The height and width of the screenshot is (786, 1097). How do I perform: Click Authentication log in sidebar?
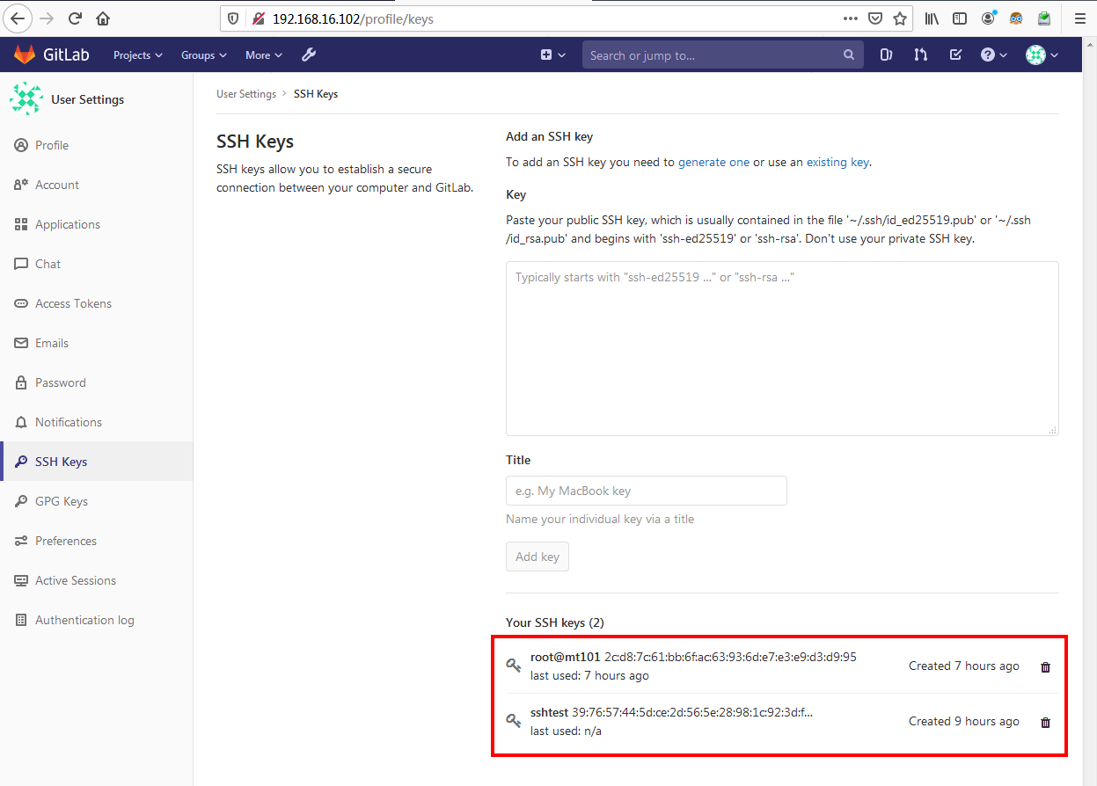[x=83, y=619]
